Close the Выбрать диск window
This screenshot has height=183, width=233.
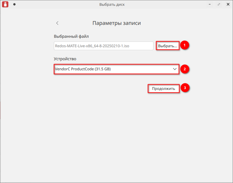click(228, 4)
